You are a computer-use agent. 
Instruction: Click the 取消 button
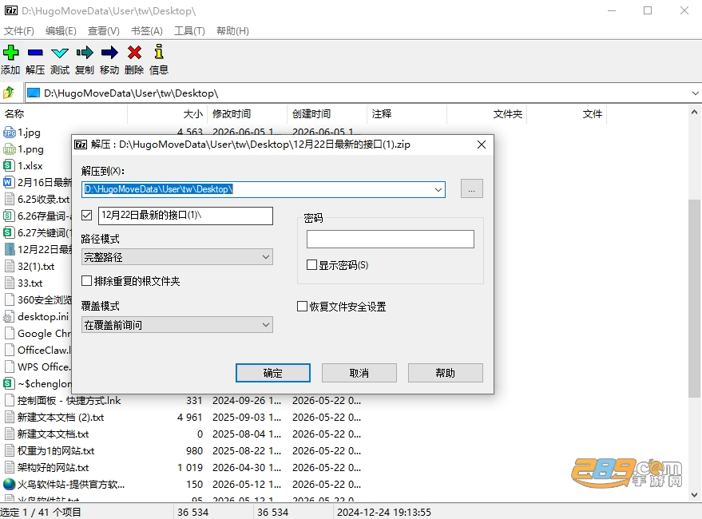pos(359,373)
